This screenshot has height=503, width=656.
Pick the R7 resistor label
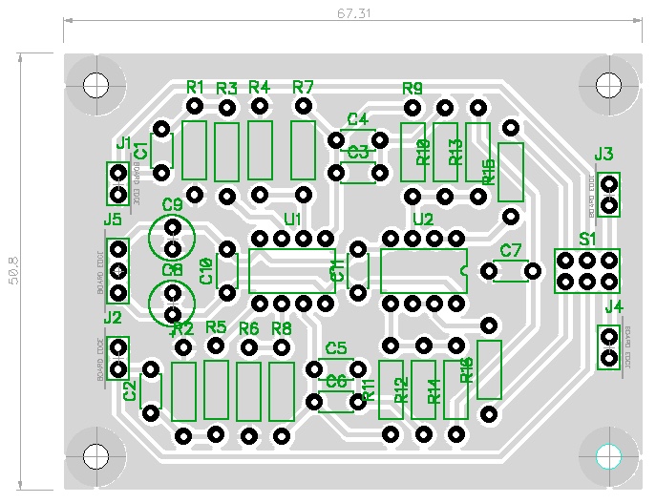[303, 88]
